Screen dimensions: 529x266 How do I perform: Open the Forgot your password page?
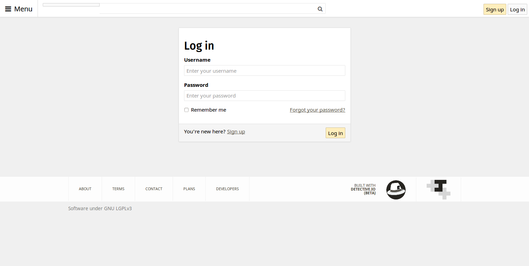coord(317,110)
